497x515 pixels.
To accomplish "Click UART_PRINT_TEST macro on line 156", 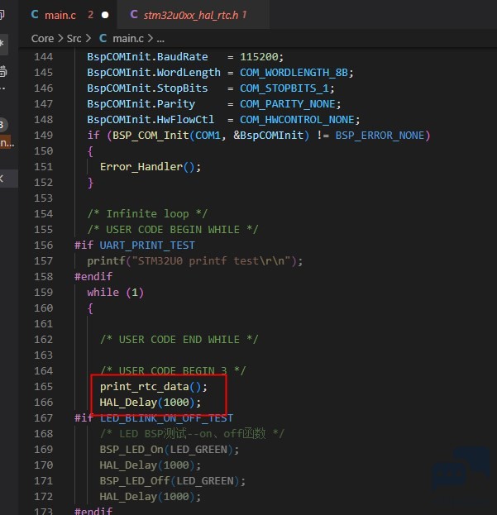I will pos(147,246).
